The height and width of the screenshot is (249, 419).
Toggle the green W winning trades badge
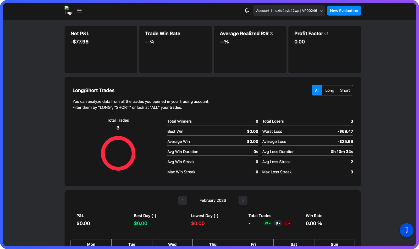[267, 223]
